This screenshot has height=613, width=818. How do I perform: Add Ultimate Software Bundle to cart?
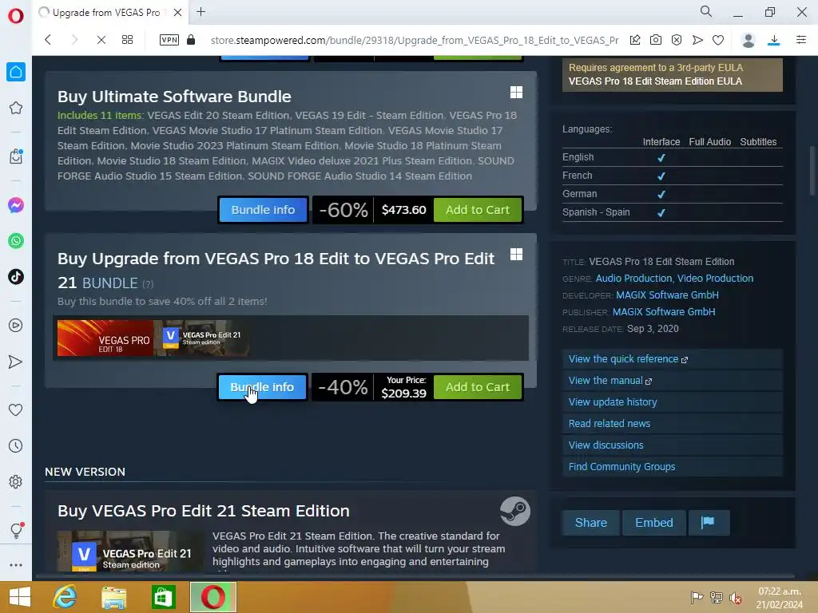(478, 210)
